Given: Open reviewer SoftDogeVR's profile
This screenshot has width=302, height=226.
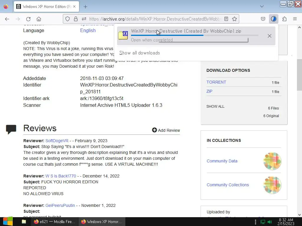Looking at the screenshot, I should click(x=57, y=141).
